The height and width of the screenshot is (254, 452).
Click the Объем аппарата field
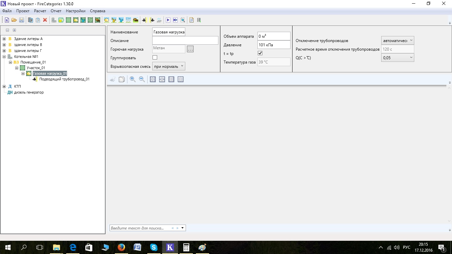tap(274, 36)
